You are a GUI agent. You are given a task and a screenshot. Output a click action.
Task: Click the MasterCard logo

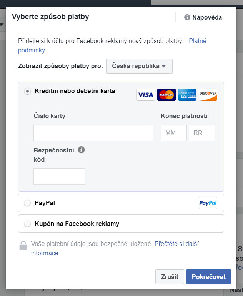[166, 95]
